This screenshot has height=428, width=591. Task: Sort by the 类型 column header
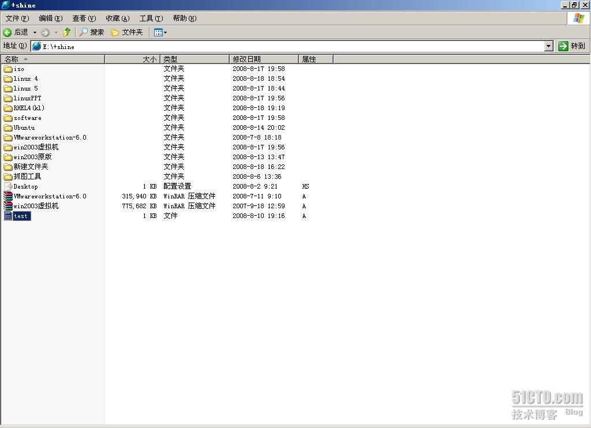[195, 59]
